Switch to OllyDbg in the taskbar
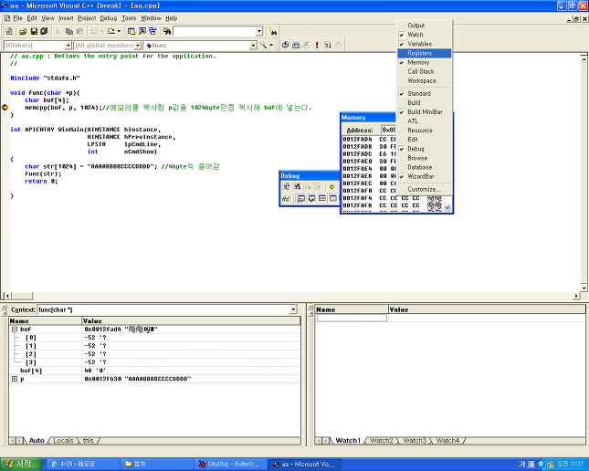Image resolution: width=589 pixels, height=471 pixels. click(x=229, y=465)
